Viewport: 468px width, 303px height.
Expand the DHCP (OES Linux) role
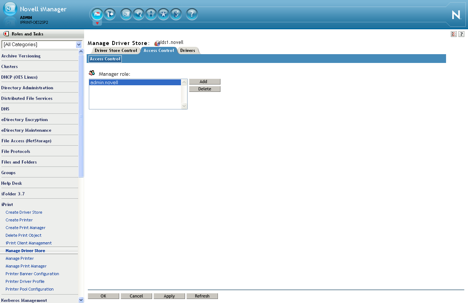[19, 77]
